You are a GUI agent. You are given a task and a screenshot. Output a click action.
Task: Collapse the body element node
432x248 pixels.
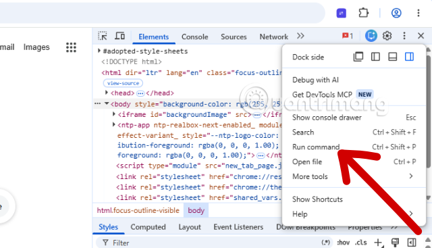(x=107, y=103)
